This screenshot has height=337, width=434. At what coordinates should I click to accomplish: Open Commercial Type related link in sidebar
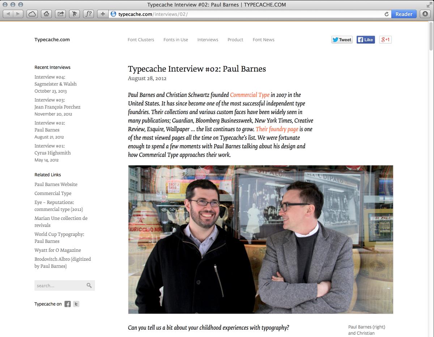pos(53,193)
